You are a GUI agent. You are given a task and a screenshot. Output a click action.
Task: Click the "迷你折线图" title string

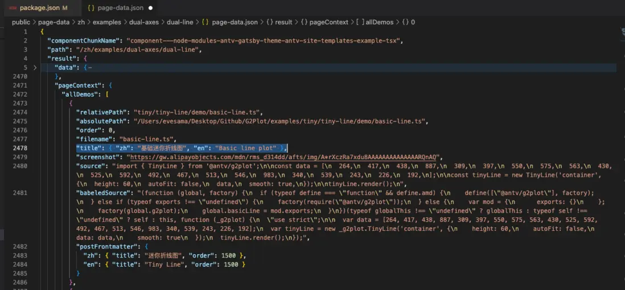(x=163, y=255)
